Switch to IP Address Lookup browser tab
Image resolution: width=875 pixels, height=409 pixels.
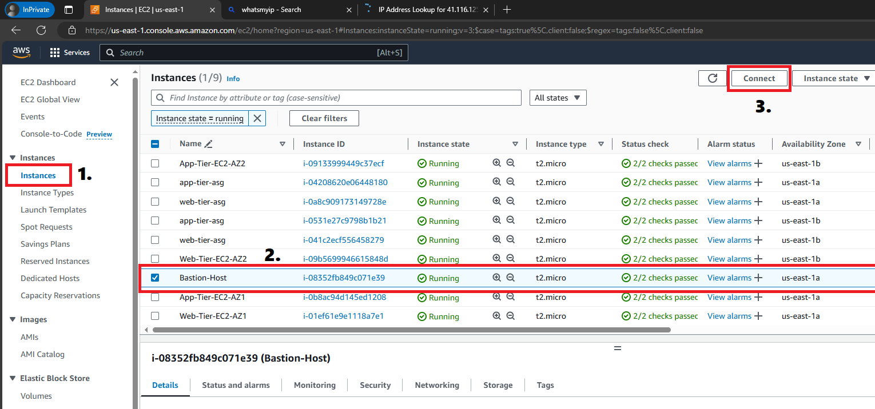(x=427, y=10)
